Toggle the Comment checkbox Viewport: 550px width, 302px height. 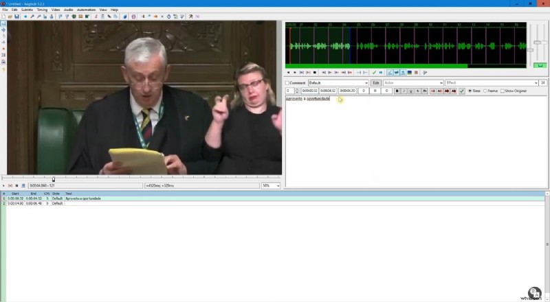[287, 83]
